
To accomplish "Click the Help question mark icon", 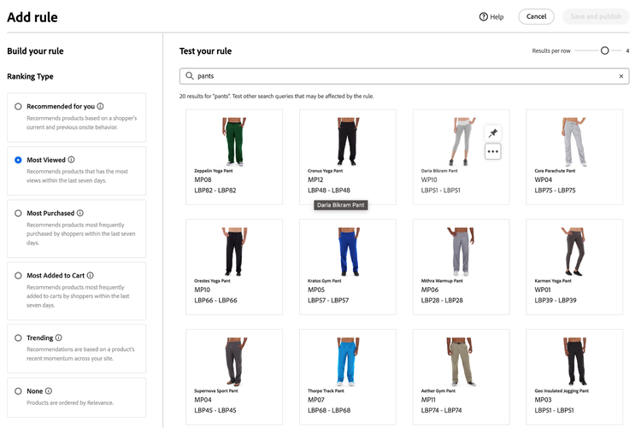I will pos(483,17).
